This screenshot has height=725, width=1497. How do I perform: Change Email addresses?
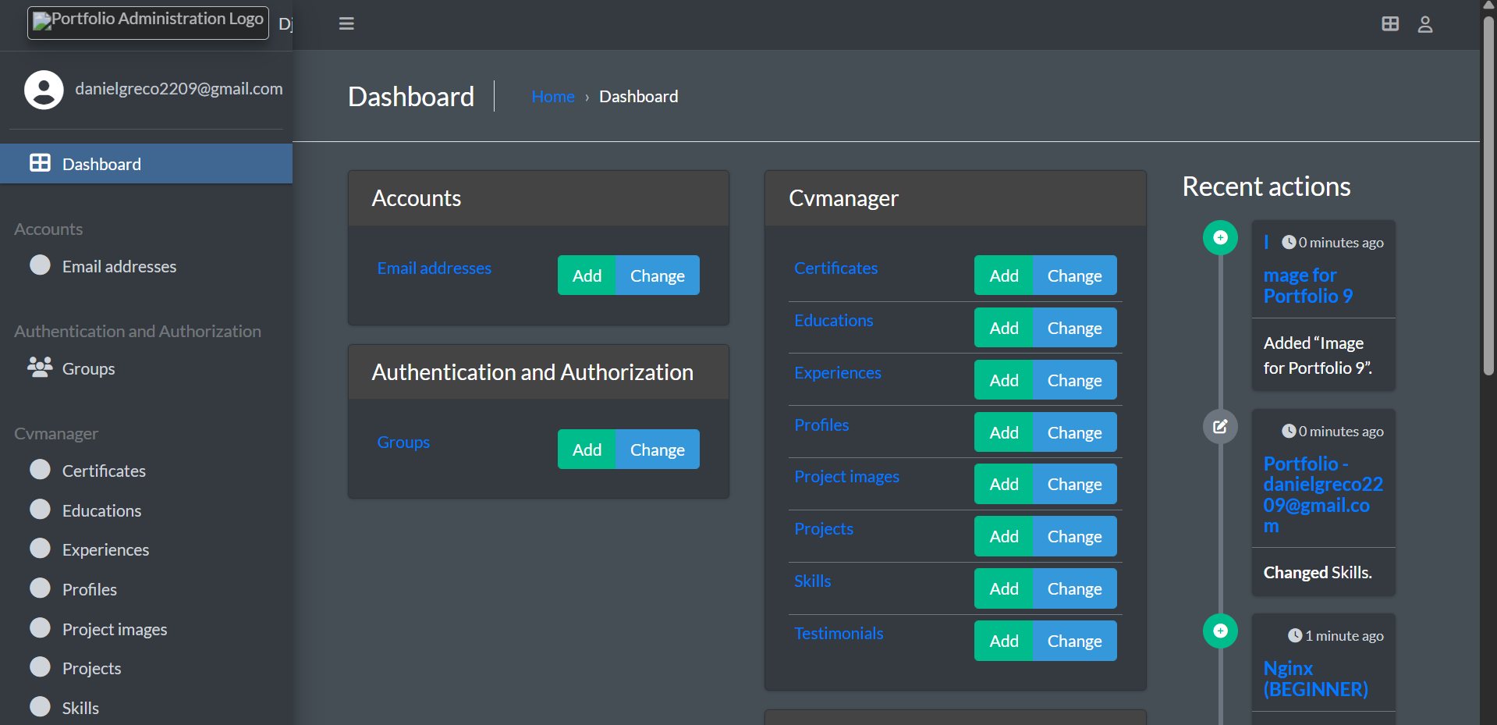658,275
